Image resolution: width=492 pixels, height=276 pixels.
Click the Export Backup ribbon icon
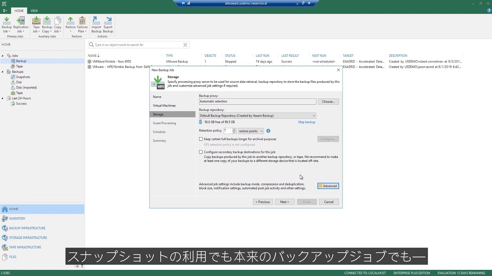108,25
